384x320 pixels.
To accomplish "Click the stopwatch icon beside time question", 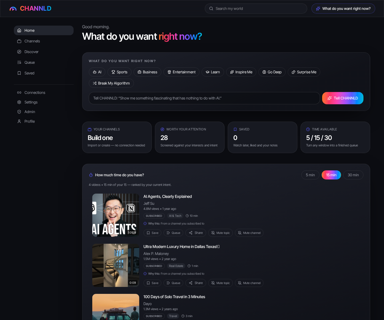I will pos(91,175).
